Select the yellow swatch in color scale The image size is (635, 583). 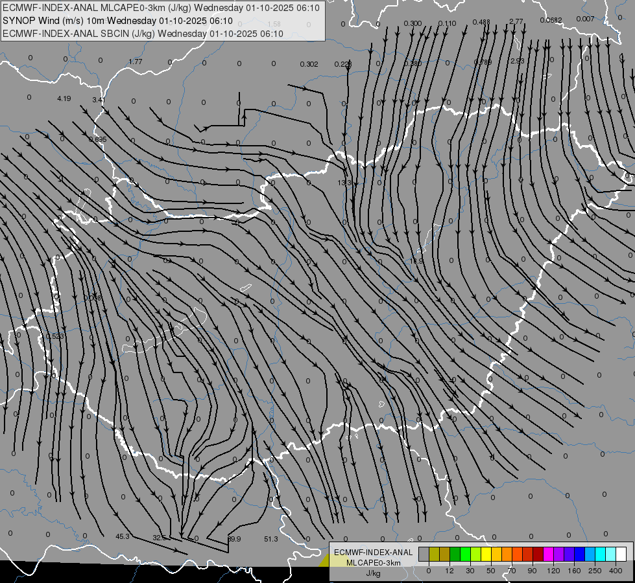tap(486, 554)
